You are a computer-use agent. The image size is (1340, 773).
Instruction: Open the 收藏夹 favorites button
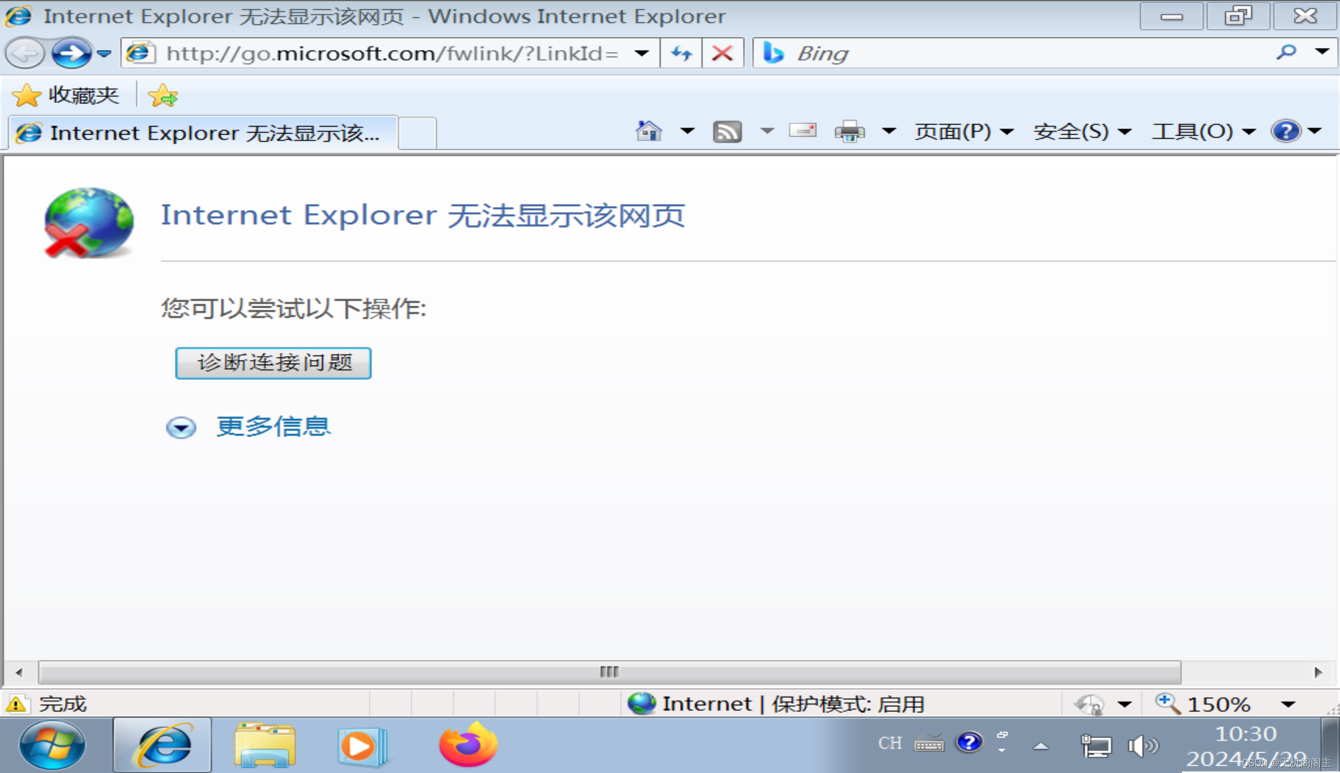tap(66, 96)
